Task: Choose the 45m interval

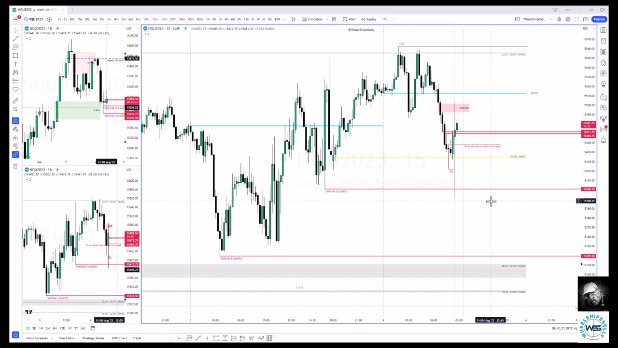Action: 191,19
